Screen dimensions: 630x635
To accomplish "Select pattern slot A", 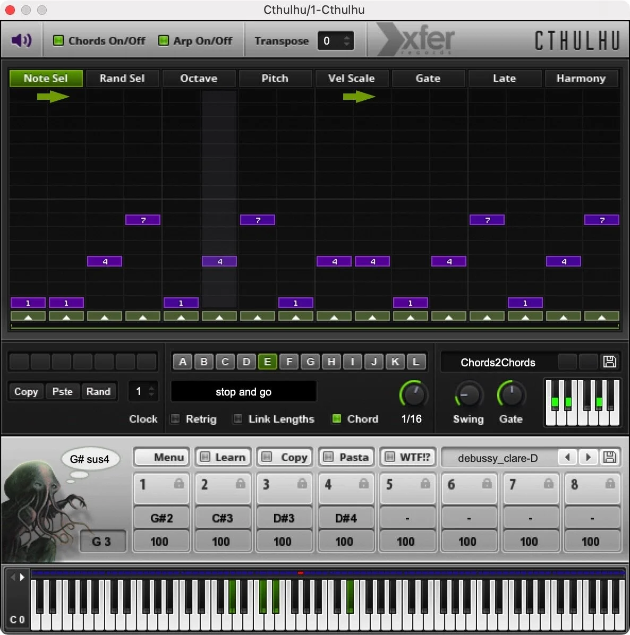I will coord(183,362).
